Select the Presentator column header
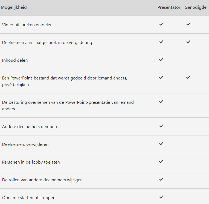The height and width of the screenshot is (204, 209). [x=169, y=7]
